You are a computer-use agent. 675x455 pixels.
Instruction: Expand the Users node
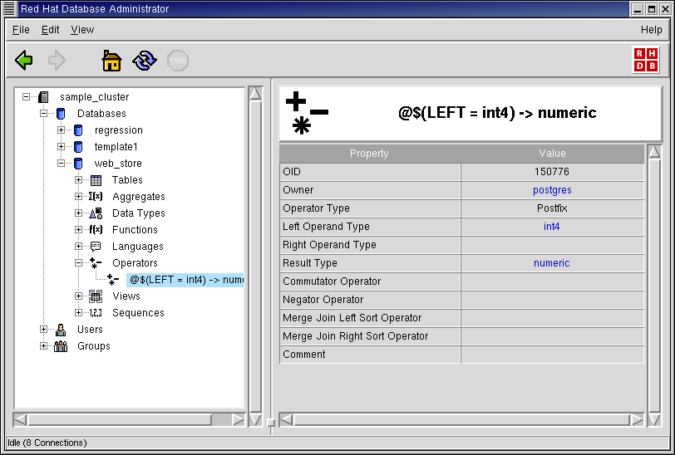pos(43,330)
